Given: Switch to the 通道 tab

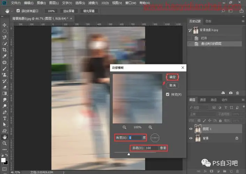Looking at the screenshot, I should click(203, 100).
